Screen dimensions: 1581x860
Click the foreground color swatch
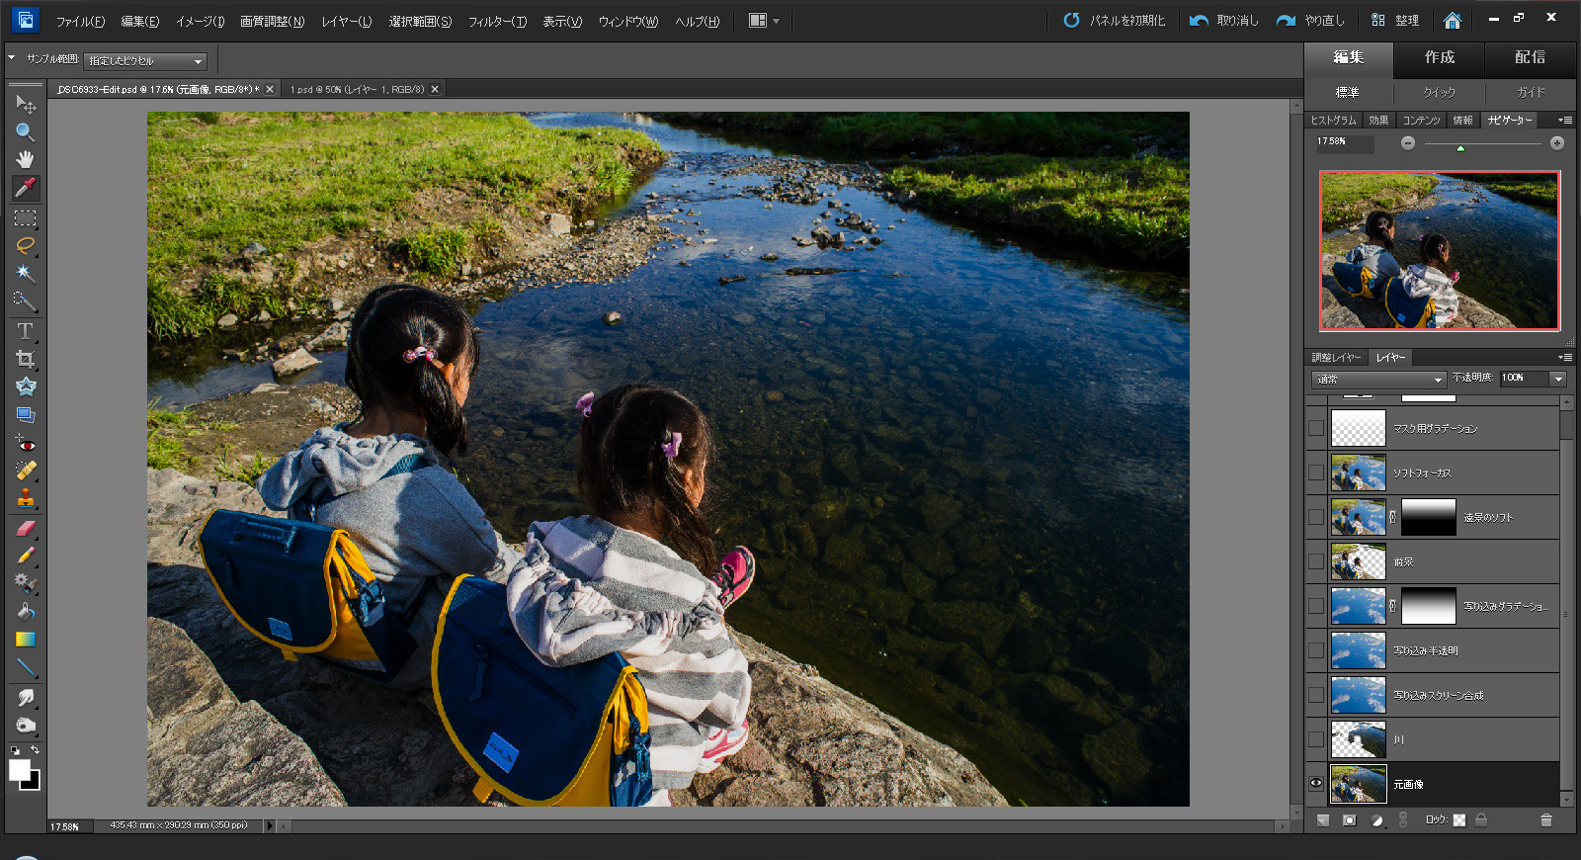tap(19, 770)
